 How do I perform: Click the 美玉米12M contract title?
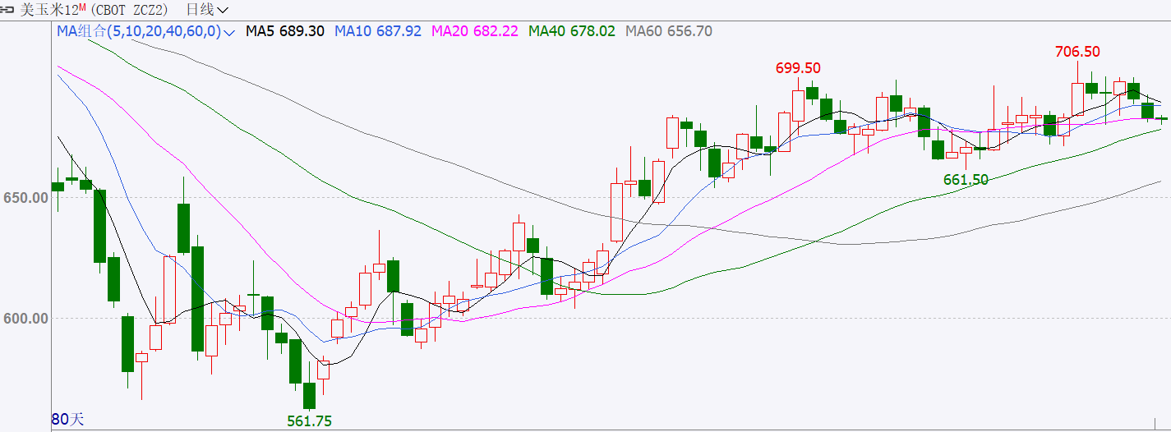point(53,10)
